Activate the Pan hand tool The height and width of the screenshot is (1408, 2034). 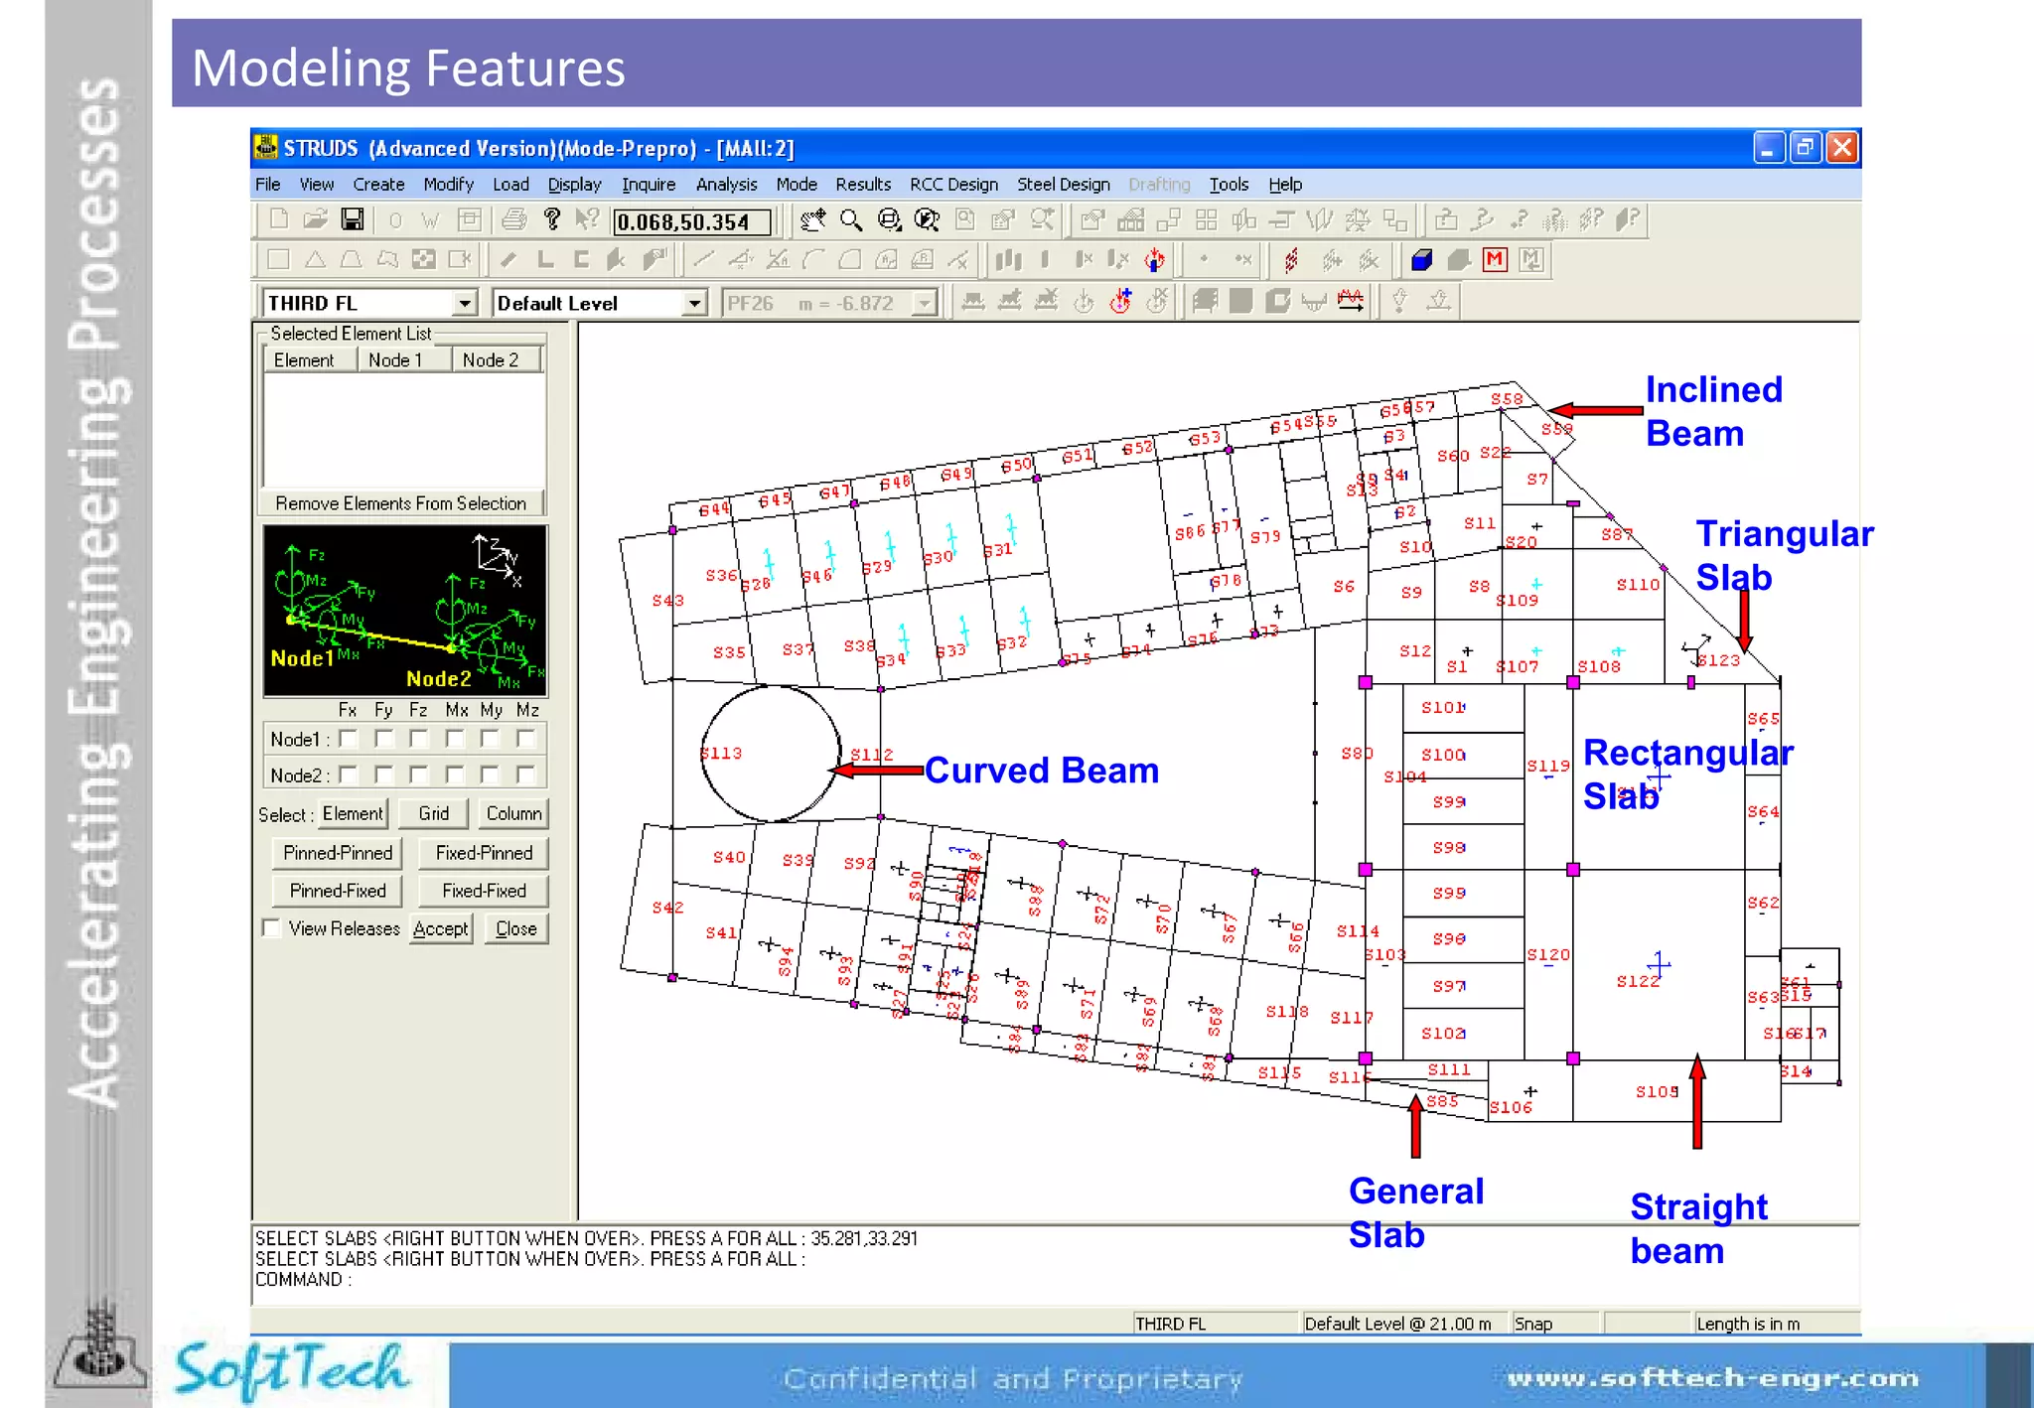pyautogui.click(x=813, y=220)
